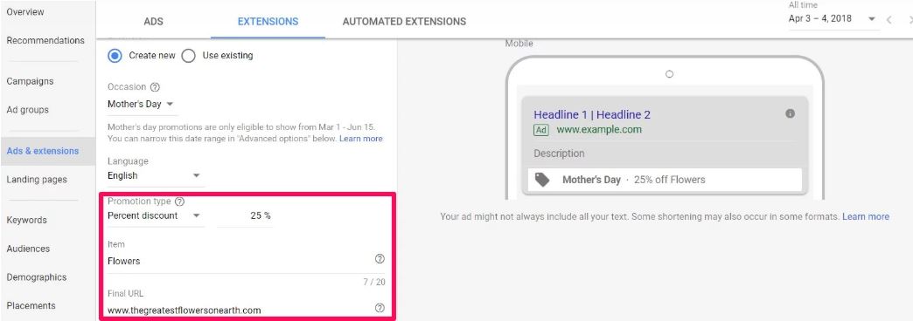The image size is (913, 321).
Task: Click promotion tag icon in ad preview
Action: (542, 180)
